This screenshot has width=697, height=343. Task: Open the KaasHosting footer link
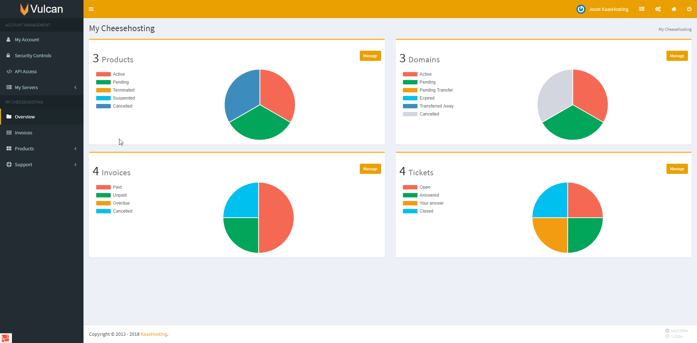click(154, 334)
